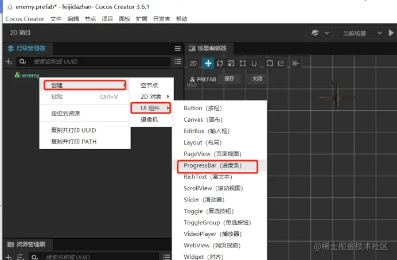This screenshot has height=260, width=397.
Task: Open the 项目 menu
Action: coord(107,19)
